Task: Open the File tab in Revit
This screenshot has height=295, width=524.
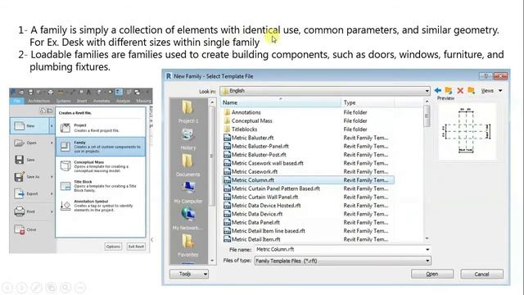Action: tap(17, 101)
